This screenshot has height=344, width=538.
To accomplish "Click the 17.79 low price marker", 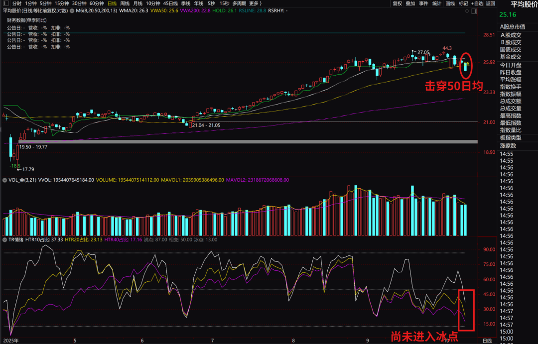I will [x=28, y=169].
